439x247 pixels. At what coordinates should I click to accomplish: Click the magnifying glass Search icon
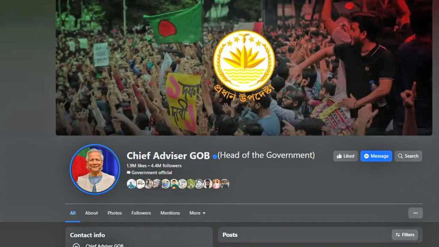400,156
